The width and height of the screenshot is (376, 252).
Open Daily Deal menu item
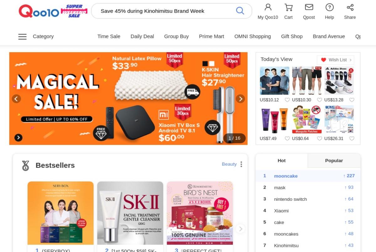coord(142,36)
